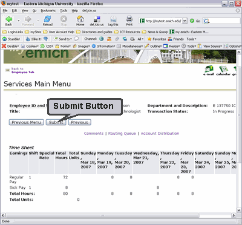Open StumbleUpon Friends
Viewport: 242px width, 225px height.
point(176,39)
